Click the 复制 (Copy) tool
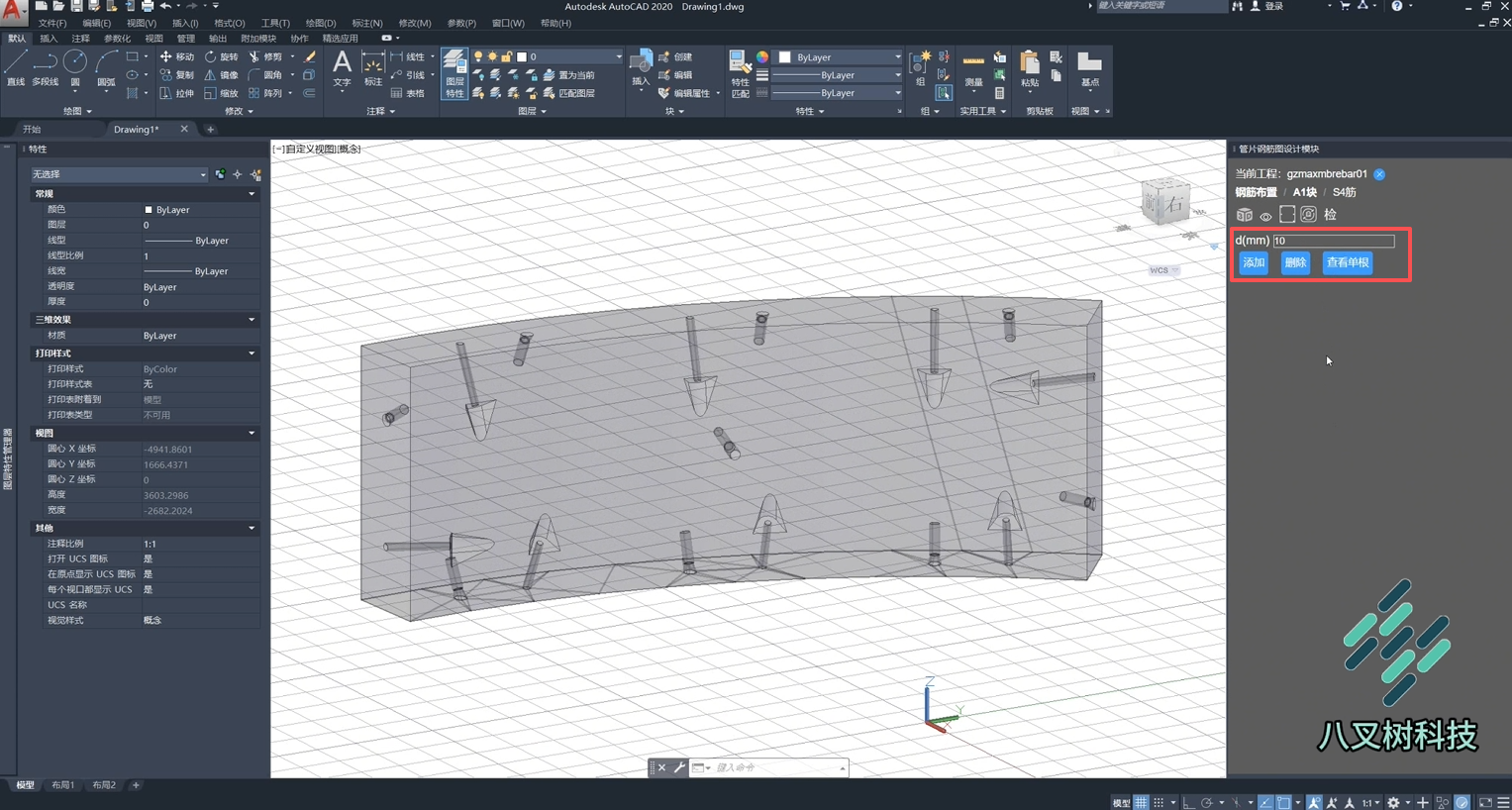1512x810 pixels. 177,74
